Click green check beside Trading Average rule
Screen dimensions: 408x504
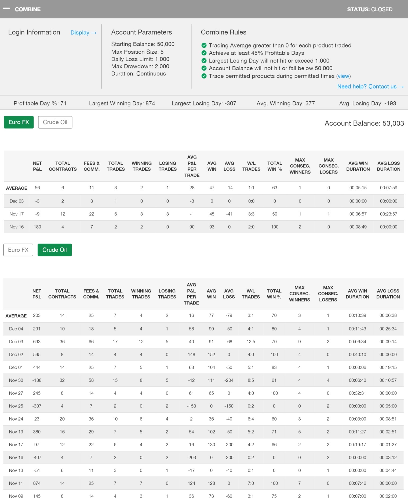tap(204, 45)
